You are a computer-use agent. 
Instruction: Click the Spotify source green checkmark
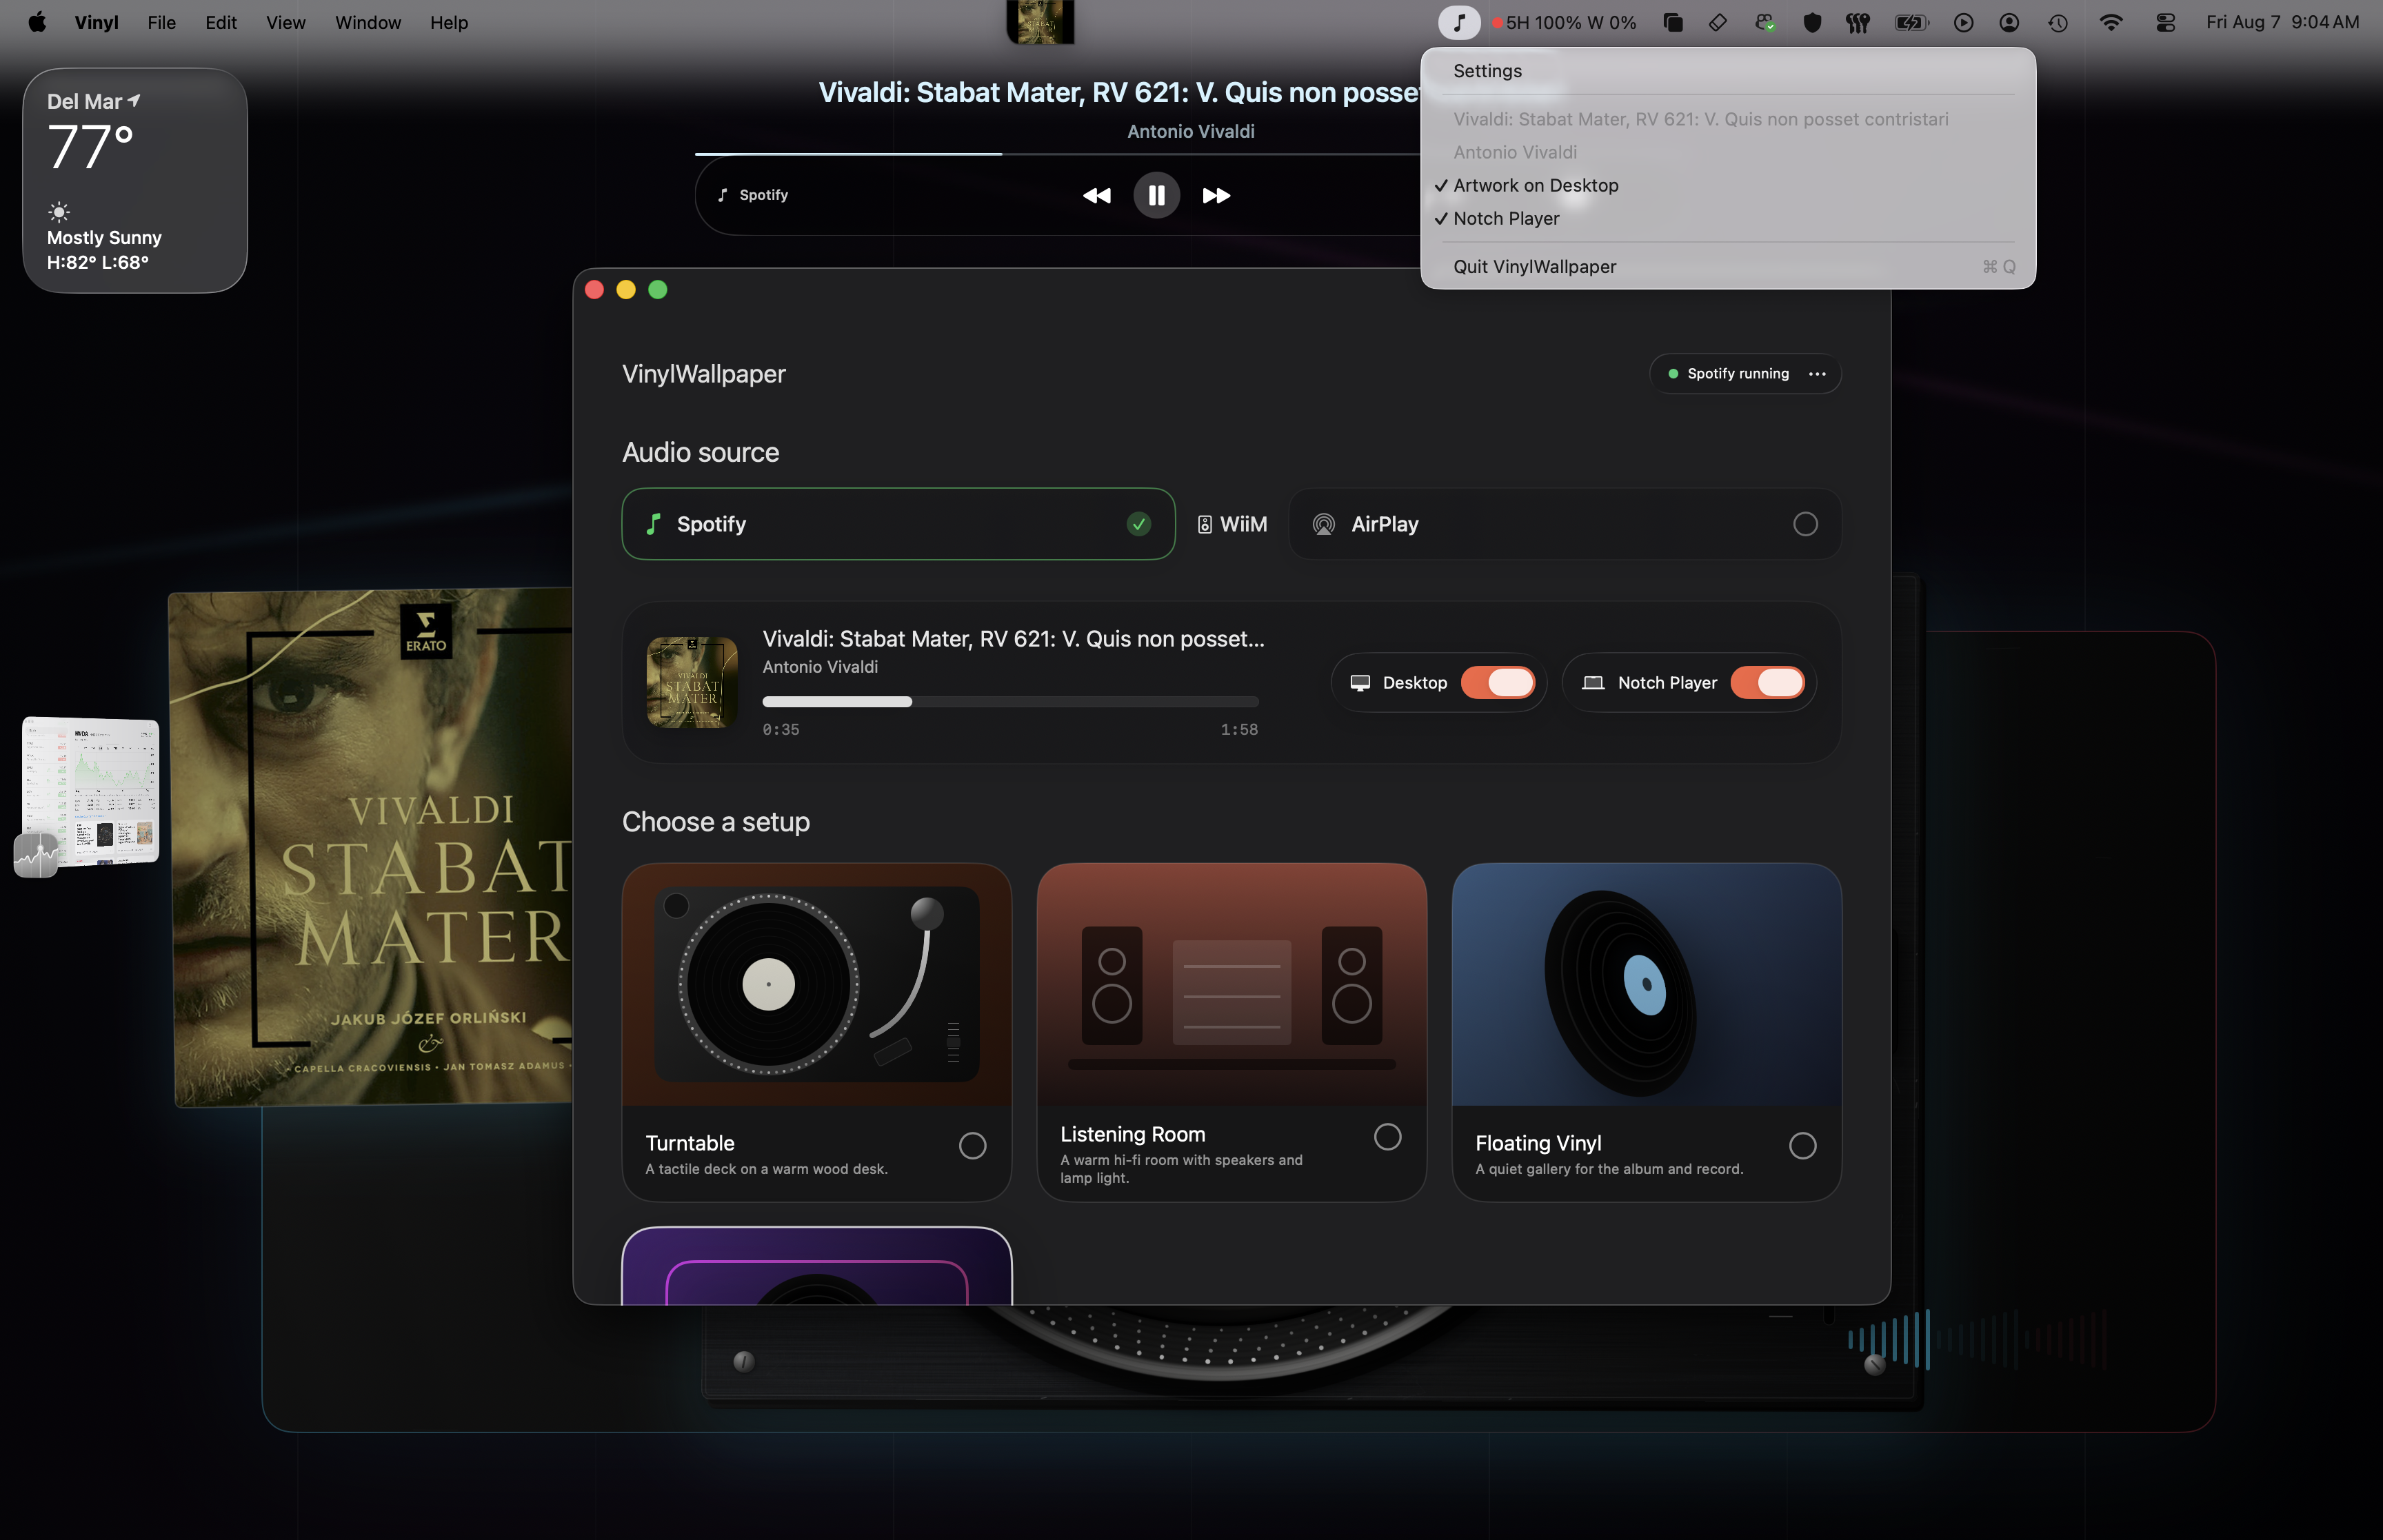pyautogui.click(x=1138, y=524)
